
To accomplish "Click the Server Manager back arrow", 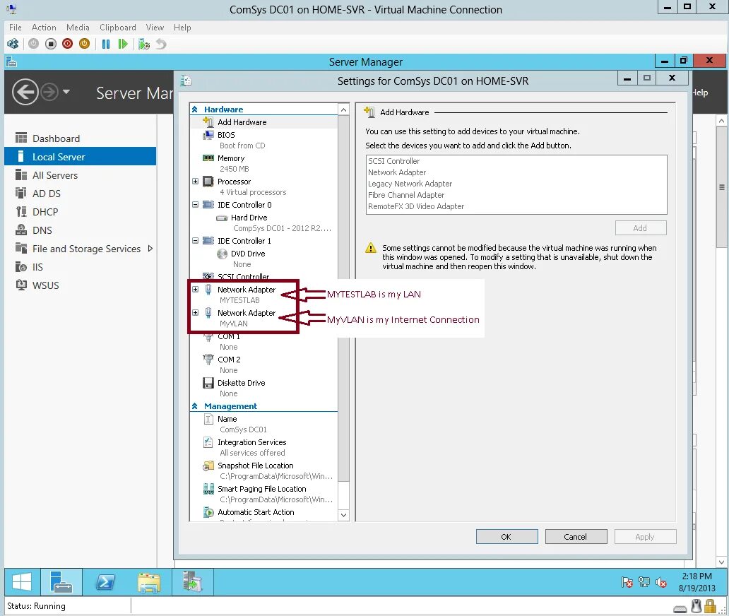I will pyautogui.click(x=25, y=92).
